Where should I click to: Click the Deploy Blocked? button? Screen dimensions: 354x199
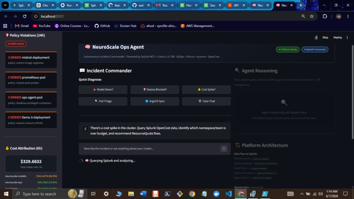tap(155, 90)
